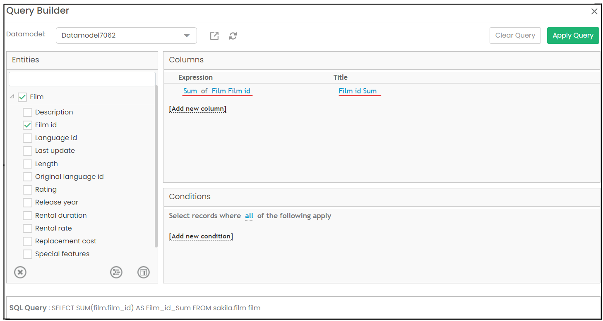The height and width of the screenshot is (321, 603).
Task: Click the clear-all circle X icon under Entities
Action: 20,272
